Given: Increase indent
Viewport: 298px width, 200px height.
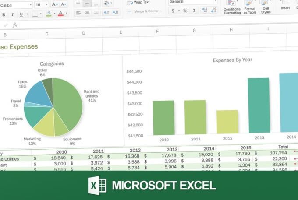Looking at the screenshot, I should [115, 12].
